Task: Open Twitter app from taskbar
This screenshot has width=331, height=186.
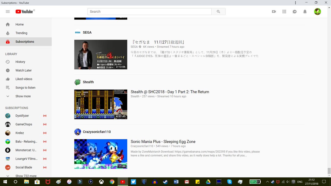Action: 133,182
